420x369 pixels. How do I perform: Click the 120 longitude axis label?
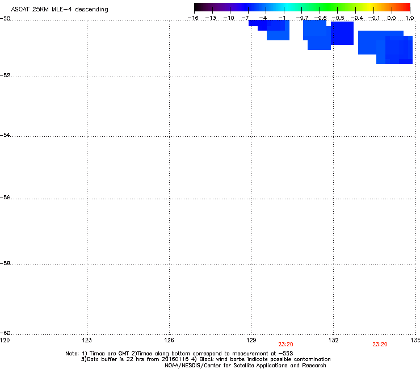click(x=5, y=340)
